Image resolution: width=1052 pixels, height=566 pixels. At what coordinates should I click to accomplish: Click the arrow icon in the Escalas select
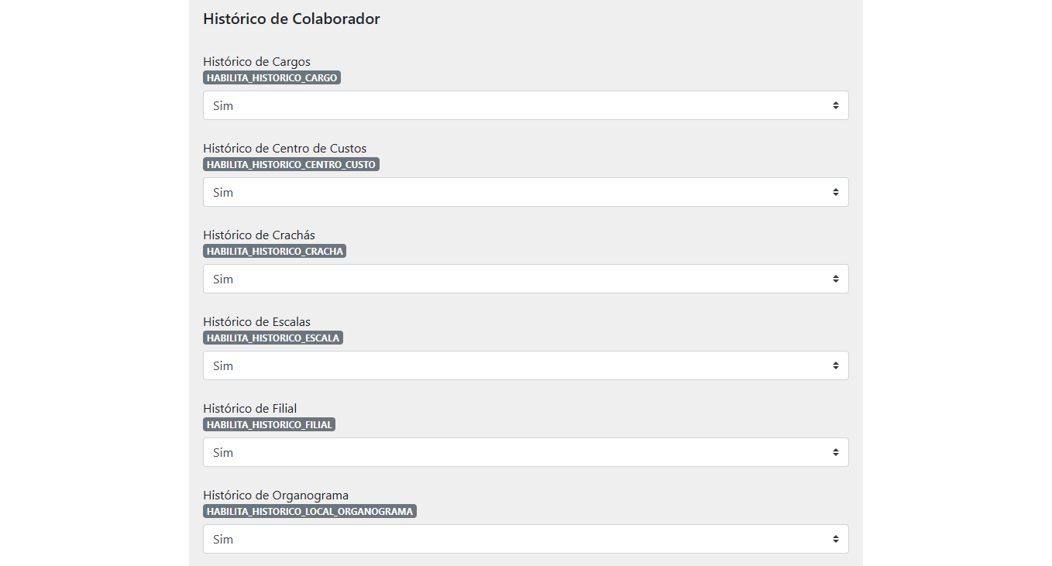click(x=836, y=365)
